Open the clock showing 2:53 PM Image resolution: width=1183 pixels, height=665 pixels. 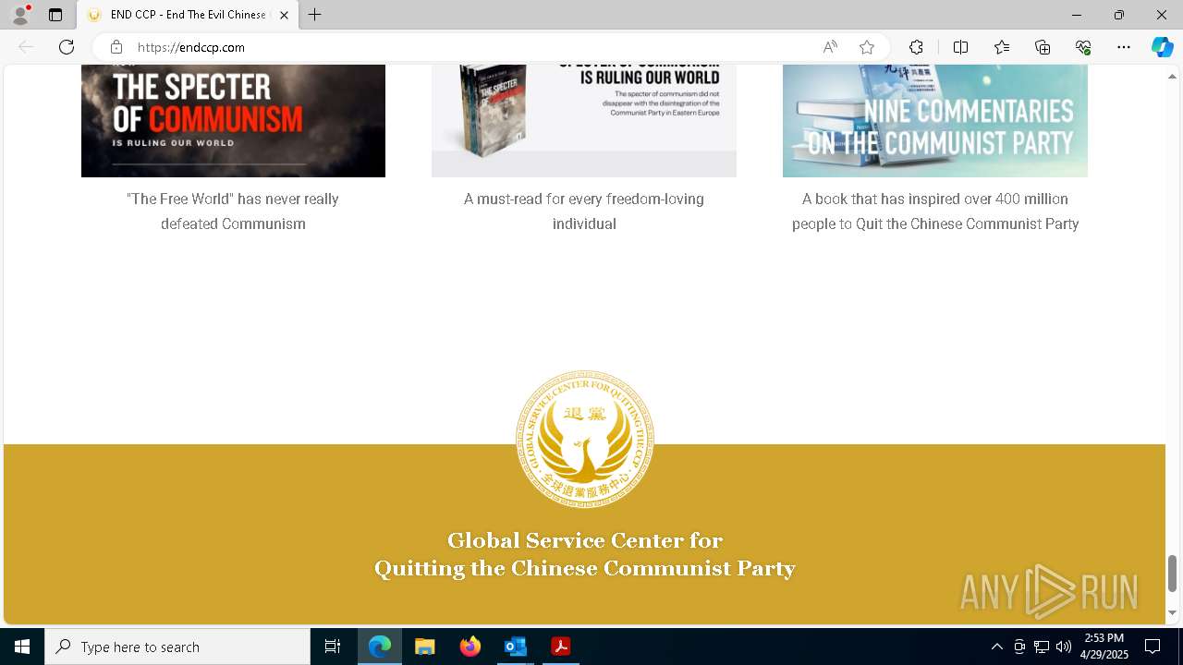pyautogui.click(x=1104, y=647)
